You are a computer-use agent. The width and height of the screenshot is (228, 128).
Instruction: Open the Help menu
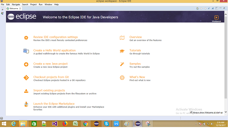56,5
